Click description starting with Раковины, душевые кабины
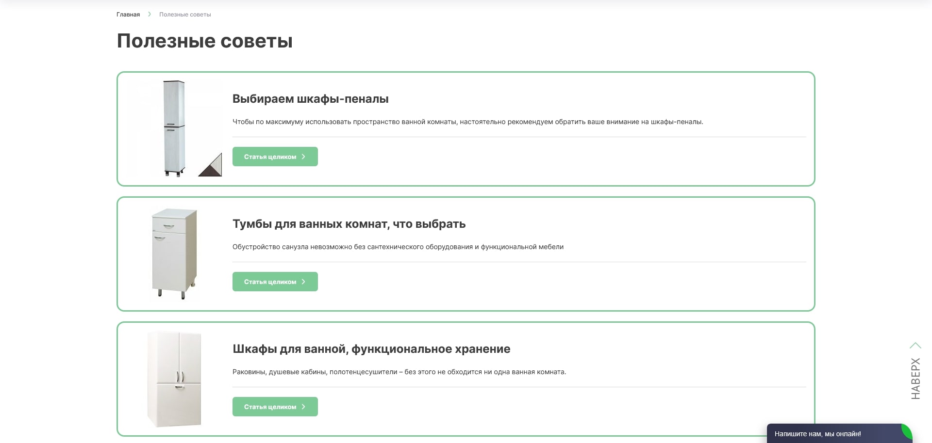Screen dimensions: 932x443 click(x=399, y=372)
